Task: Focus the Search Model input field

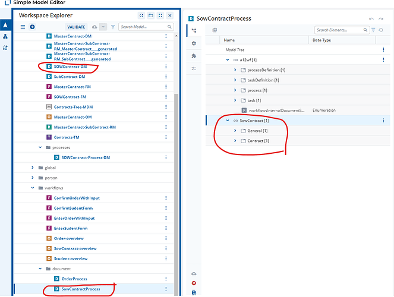Action: pyautogui.click(x=146, y=27)
